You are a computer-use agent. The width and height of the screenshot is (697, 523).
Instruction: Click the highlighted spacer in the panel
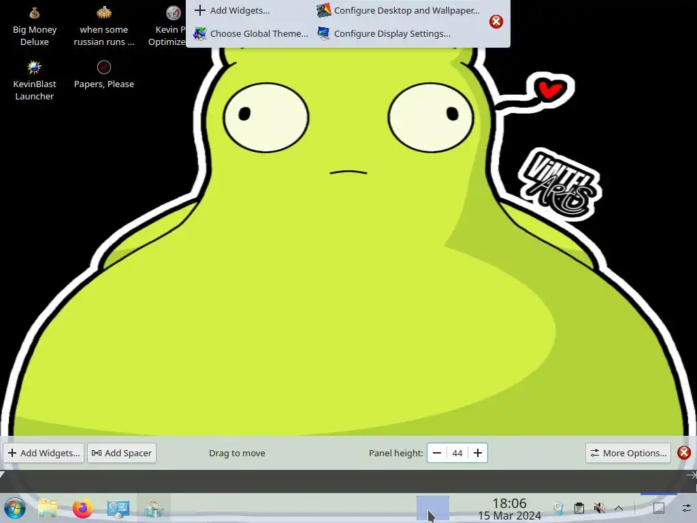432,508
